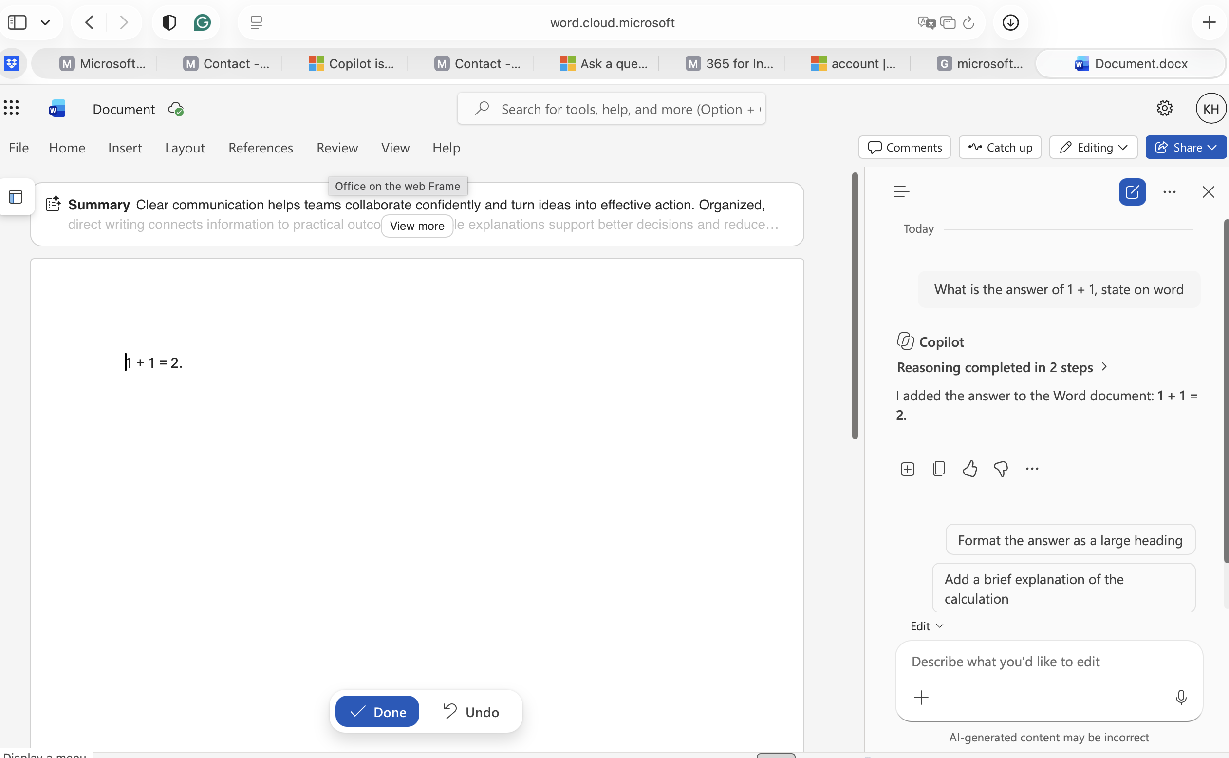Toggle the Safari sidebar
Image resolution: width=1229 pixels, height=758 pixels.
(17, 22)
